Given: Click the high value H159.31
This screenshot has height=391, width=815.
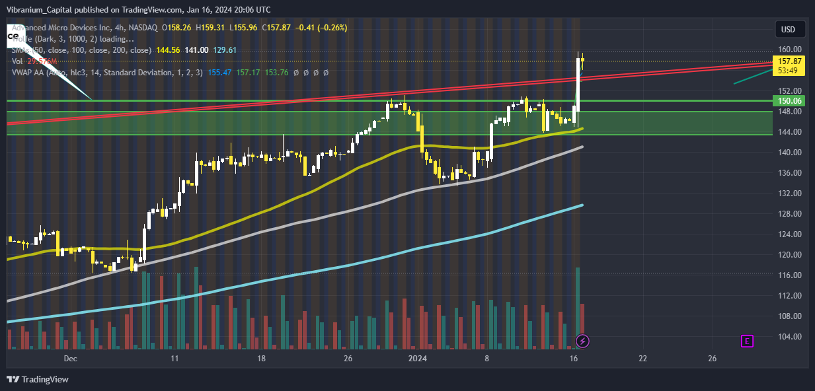Looking at the screenshot, I should click(x=212, y=28).
